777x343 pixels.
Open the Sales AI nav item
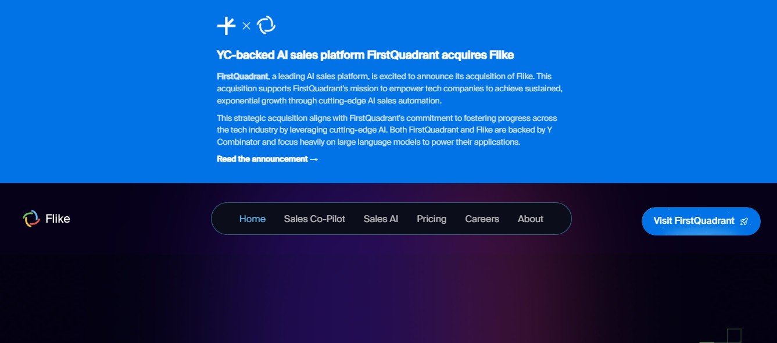coord(381,219)
